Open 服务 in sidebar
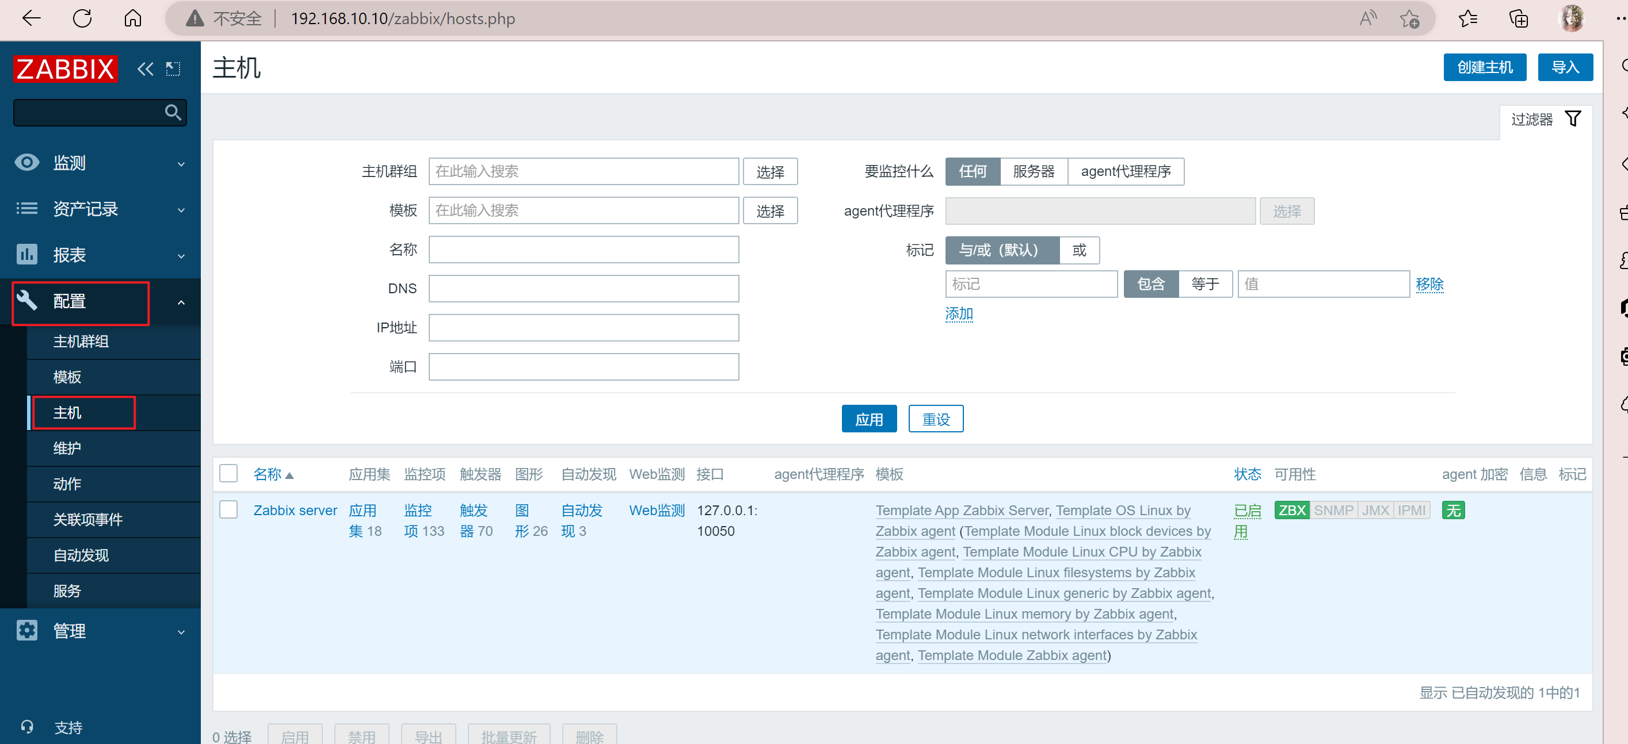This screenshot has width=1628, height=744. [x=67, y=591]
